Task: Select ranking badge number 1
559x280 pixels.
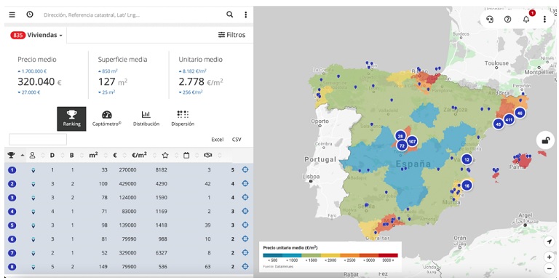Action: point(12,170)
